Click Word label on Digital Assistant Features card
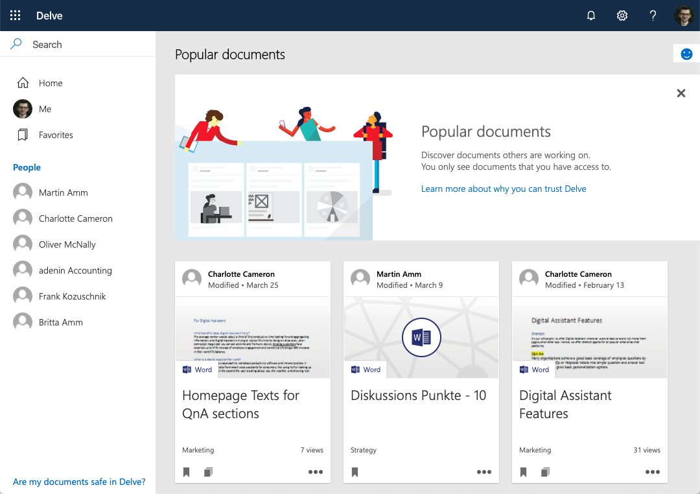 (540, 370)
